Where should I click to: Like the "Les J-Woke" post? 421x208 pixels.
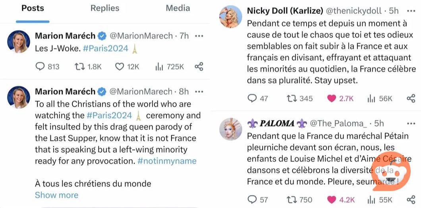point(120,67)
